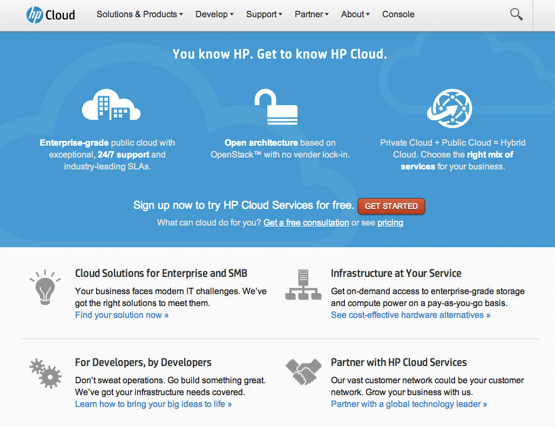The width and height of the screenshot is (555, 427).
Task: Click the GET STARTED button
Action: click(x=391, y=206)
